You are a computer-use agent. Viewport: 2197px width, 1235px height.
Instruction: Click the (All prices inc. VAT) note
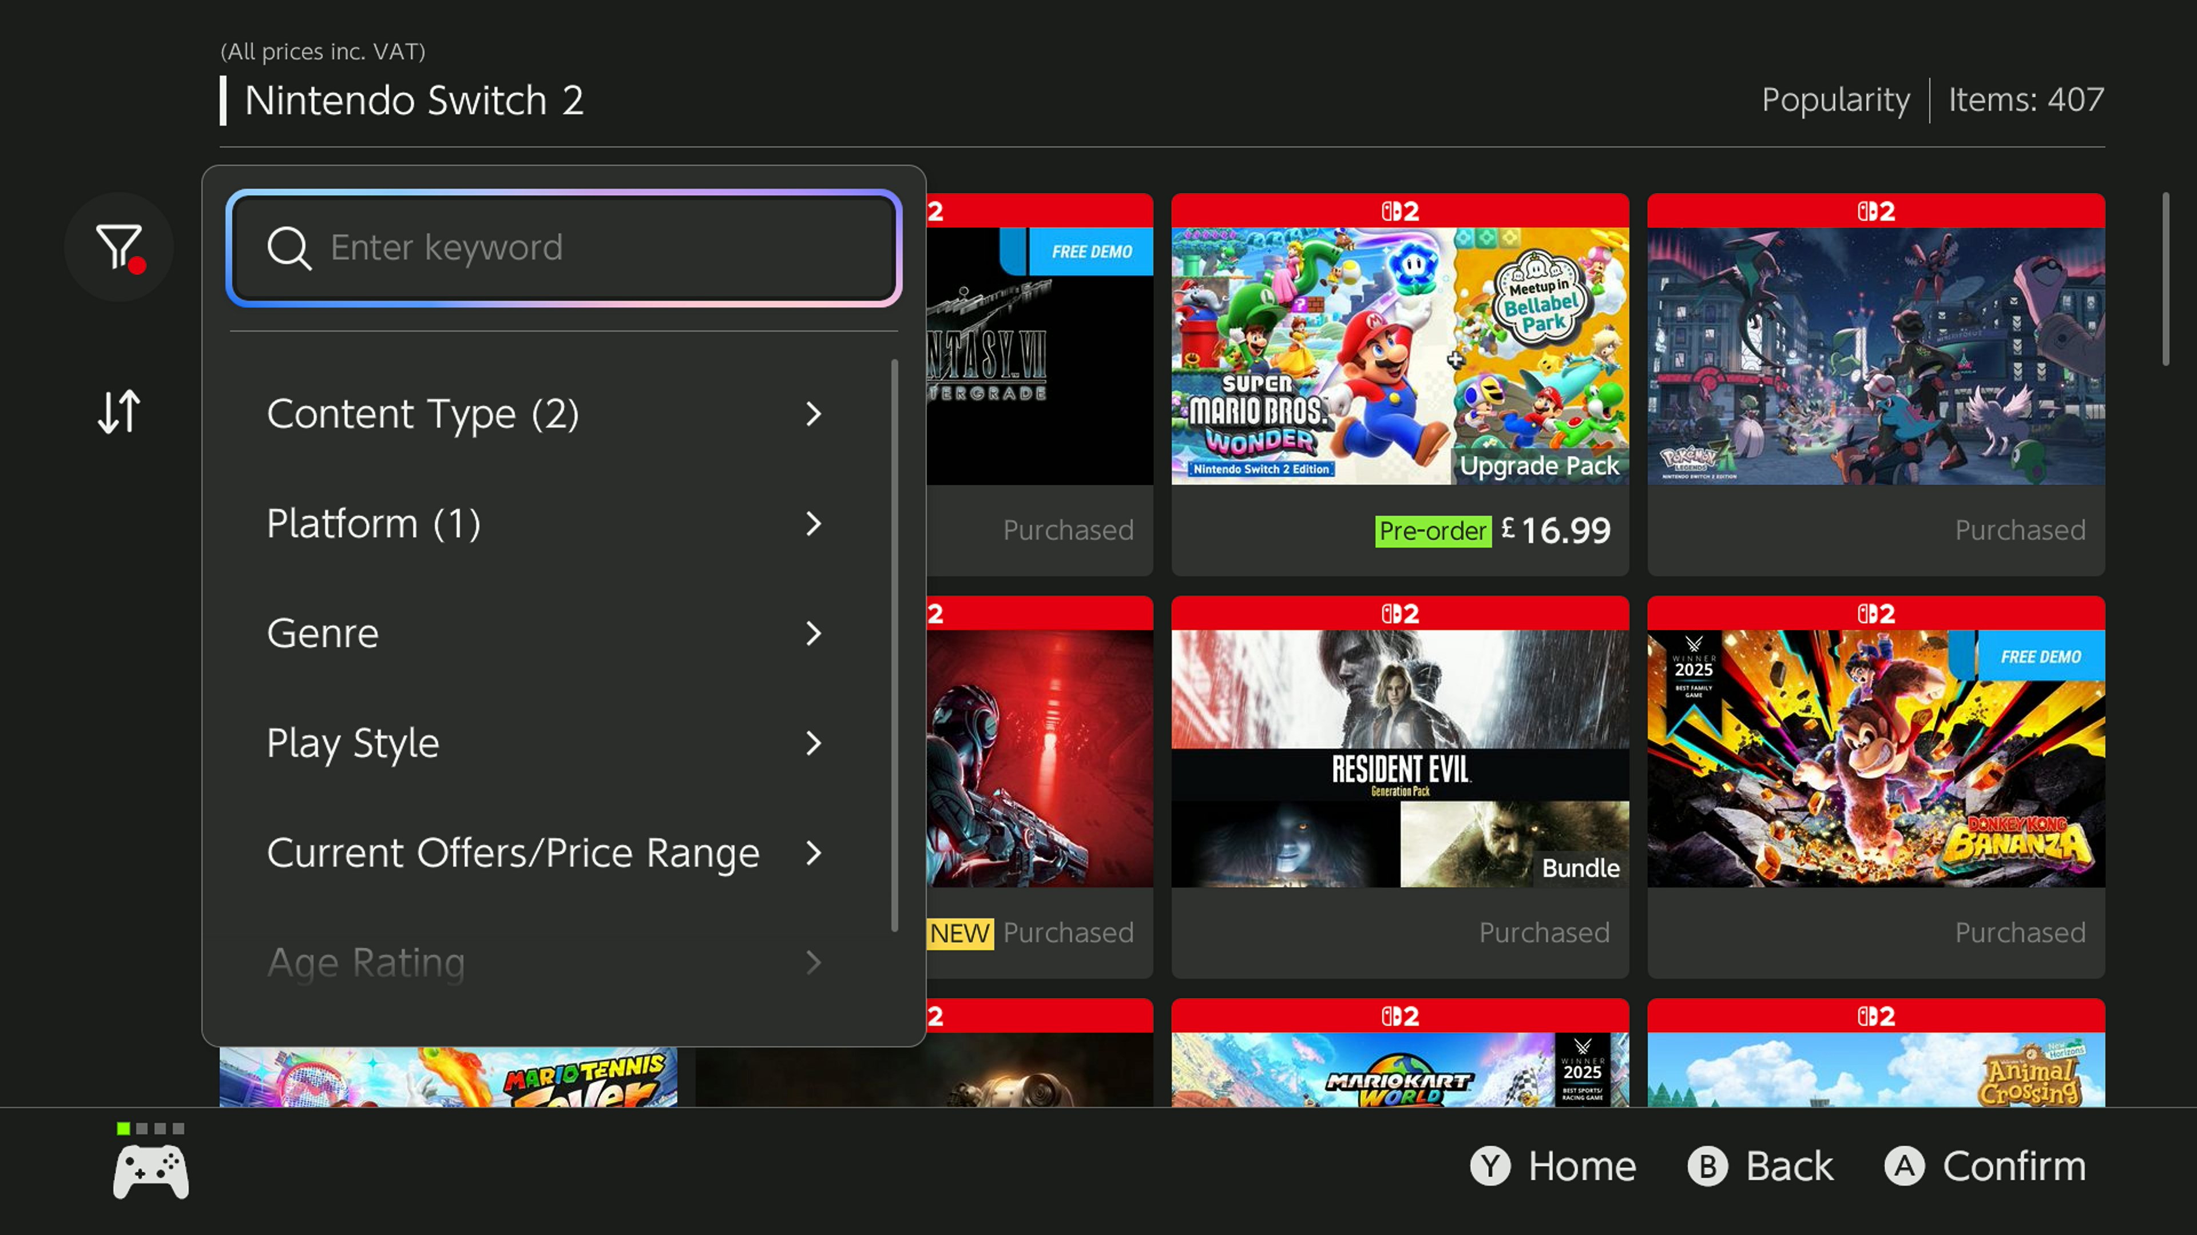(322, 51)
